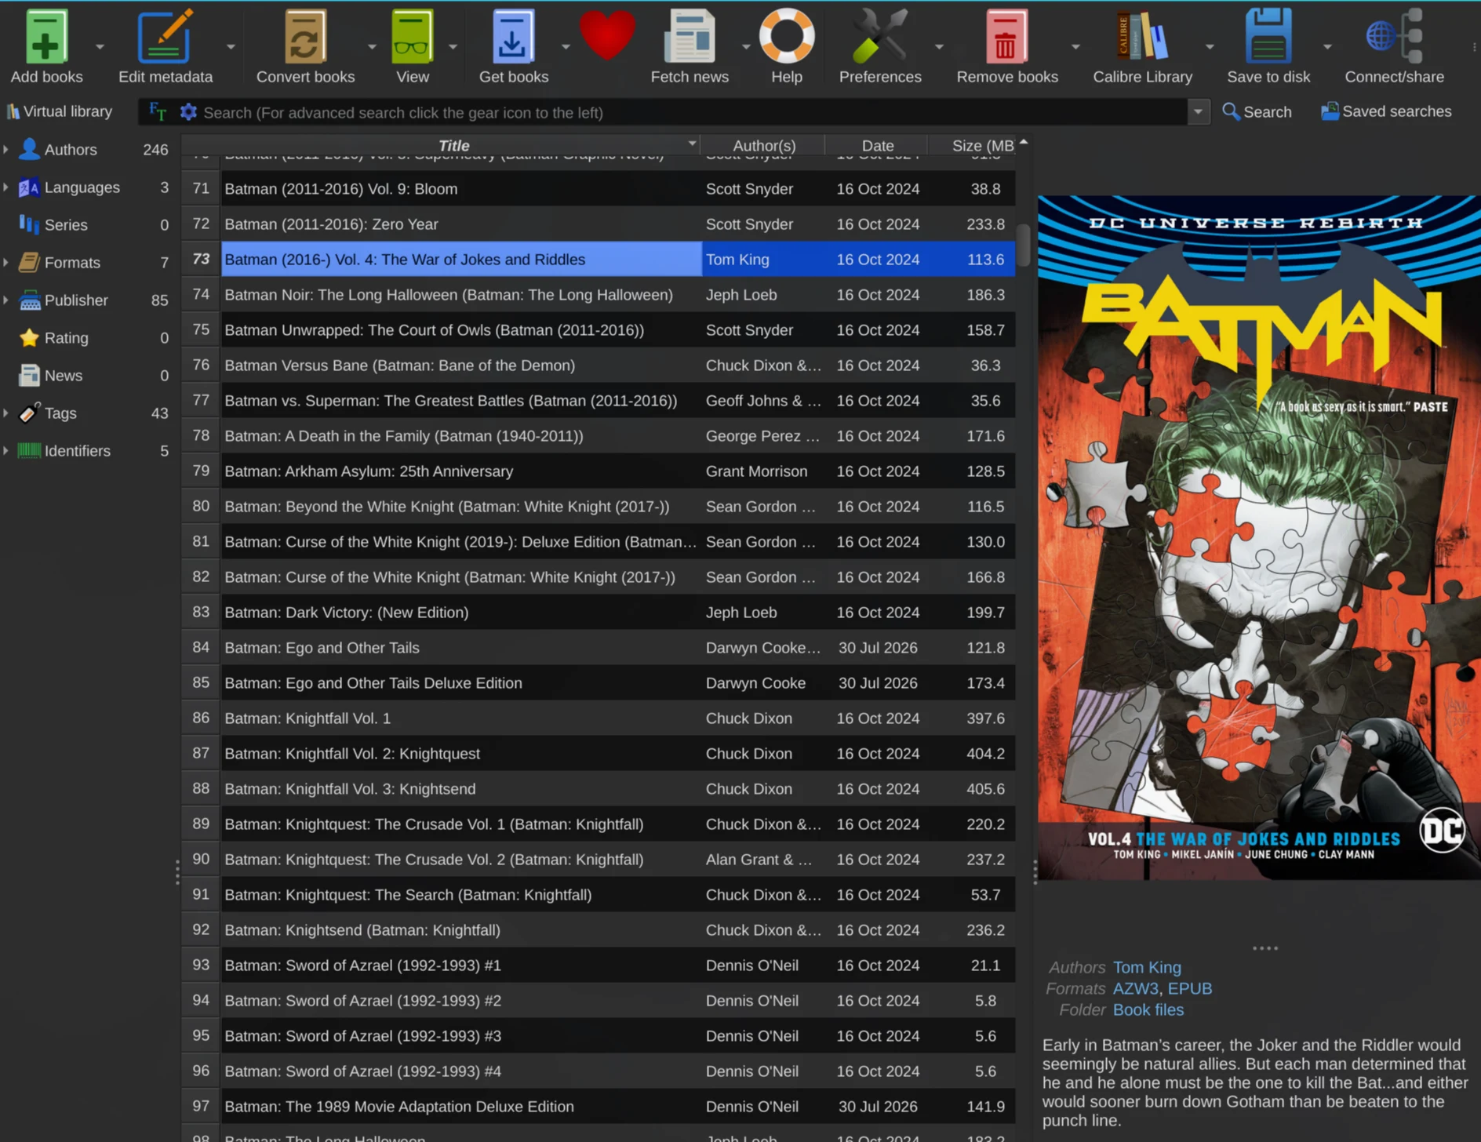
Task: Open the Add books dropdown arrow
Action: tap(100, 47)
